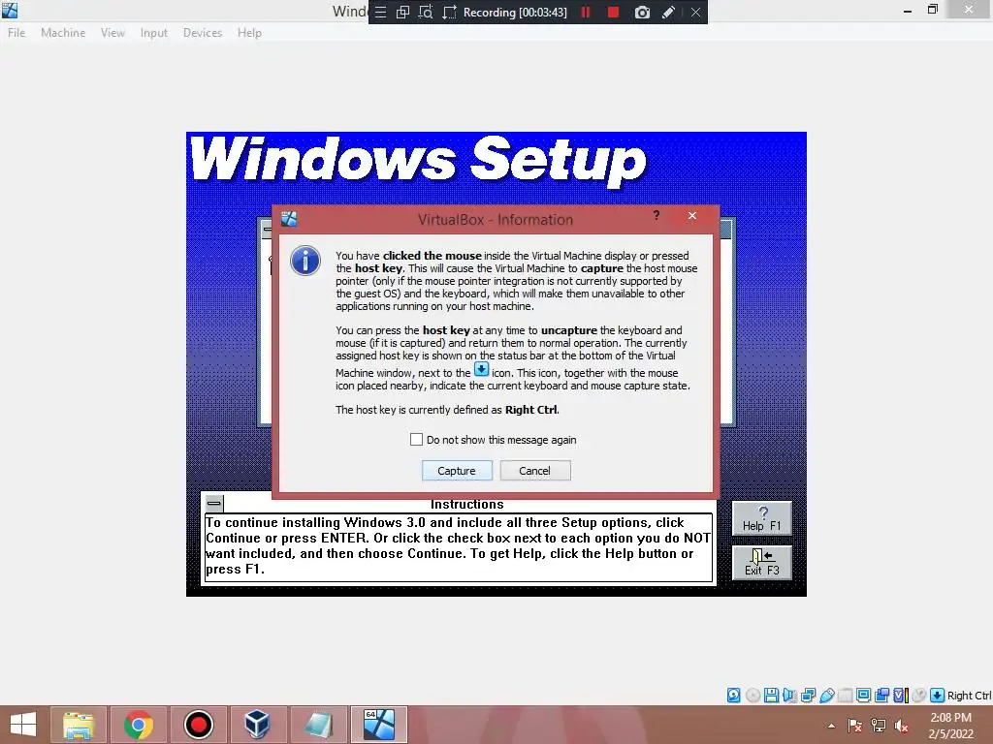
Task: Pause the screen recording
Action: (x=586, y=12)
